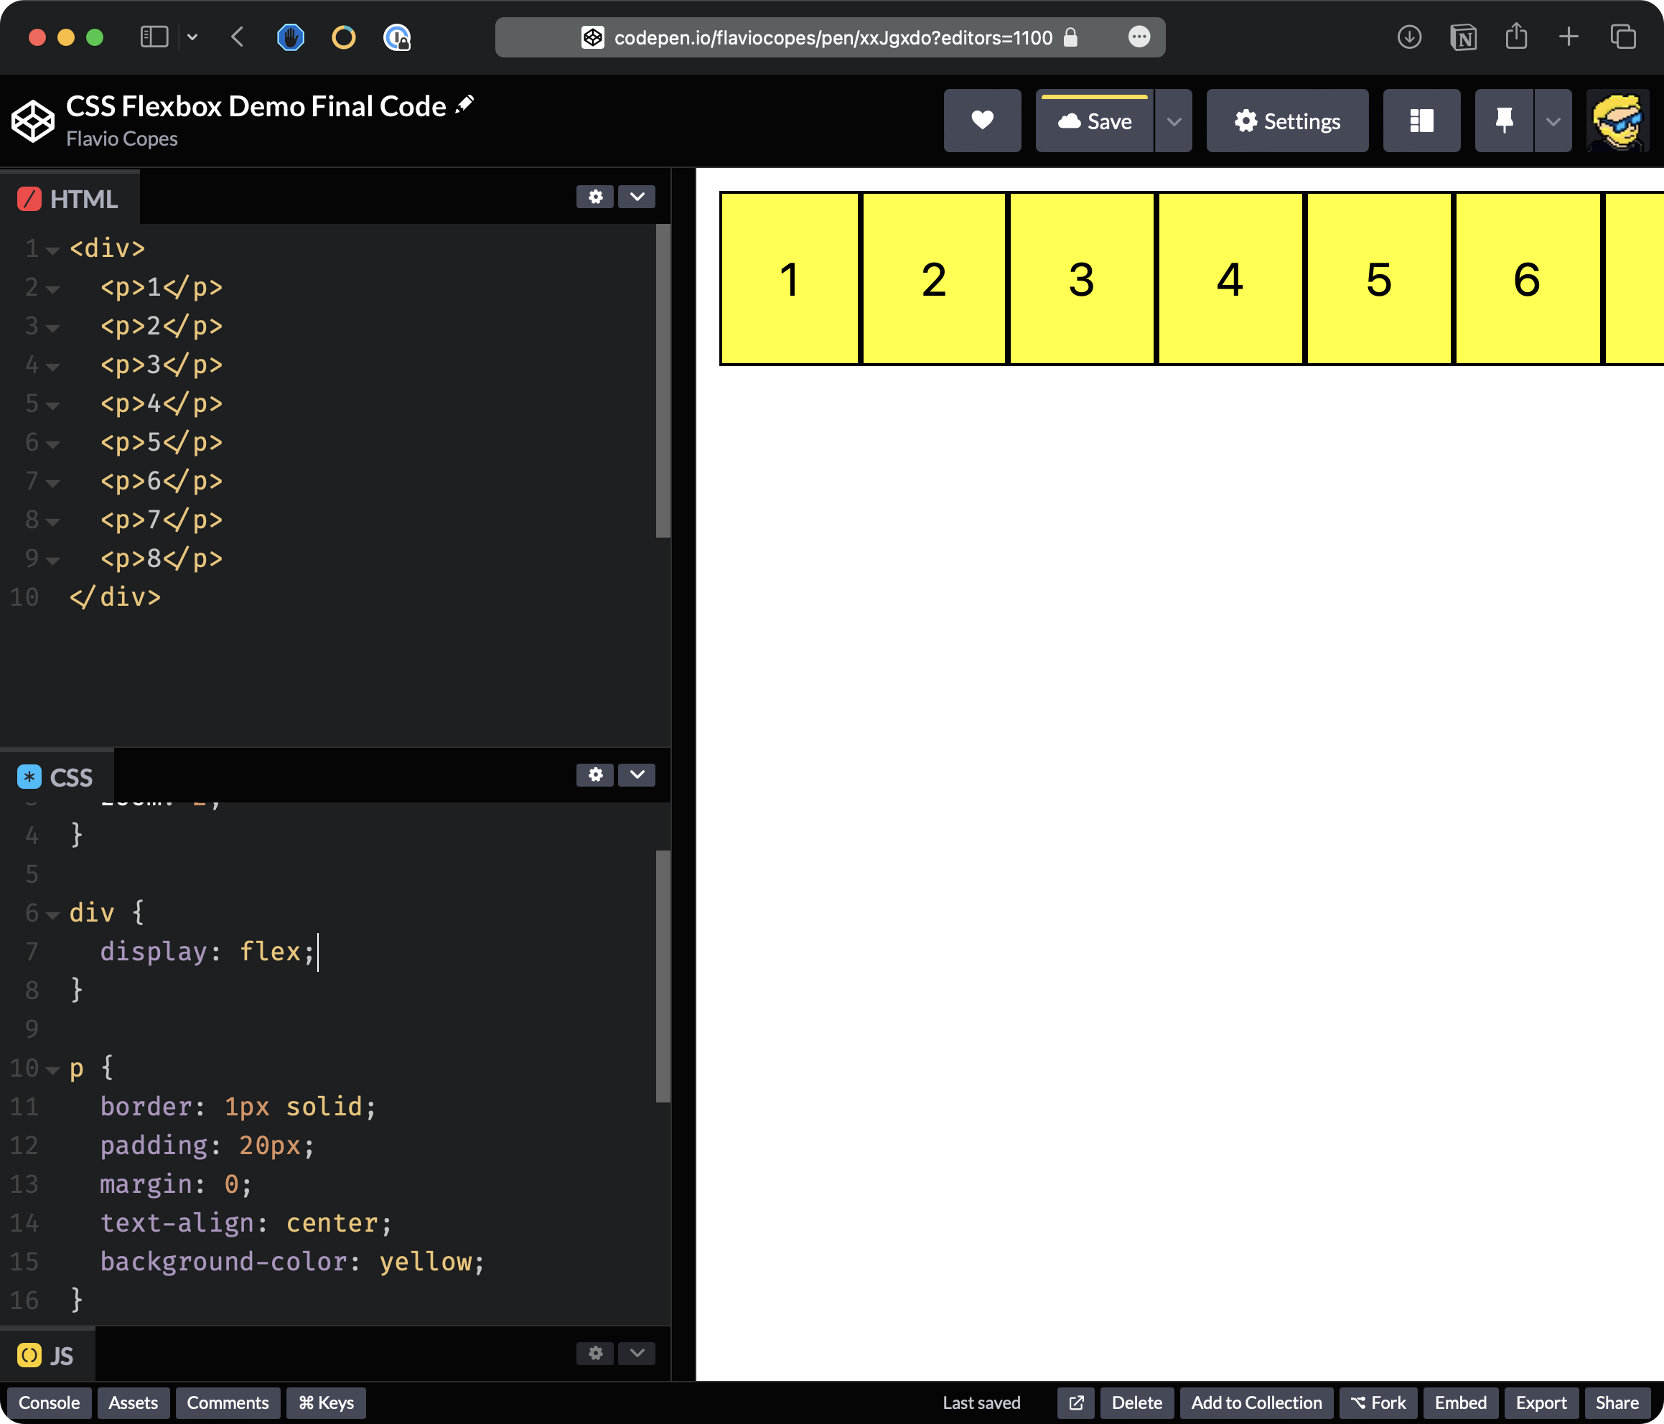Open JS editor settings gear
This screenshot has height=1424, width=1664.
coord(595,1354)
